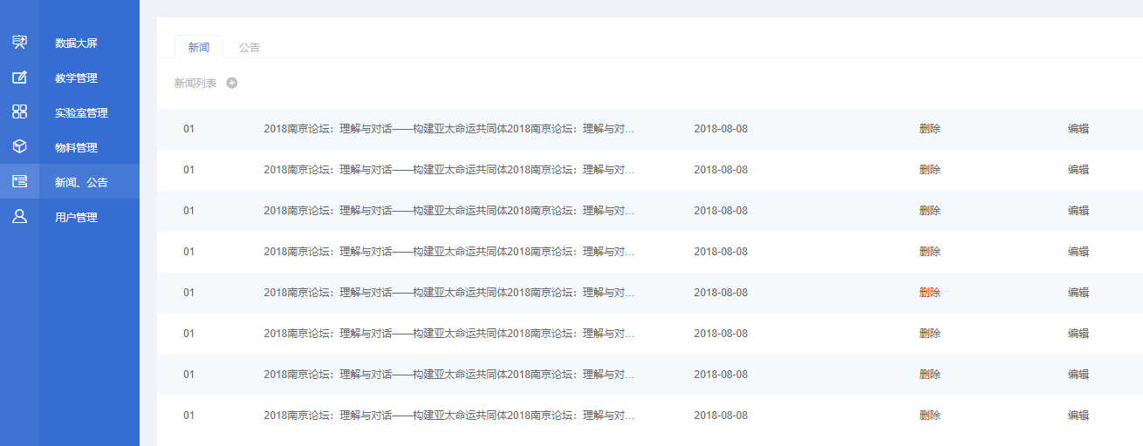The width and height of the screenshot is (1143, 446).
Task: Click the plus icon beside 新闻列表
Action: 232,83
